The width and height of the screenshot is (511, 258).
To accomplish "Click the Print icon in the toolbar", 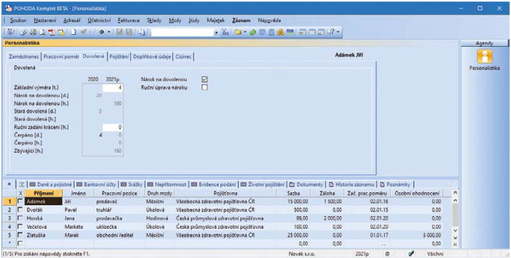I will click(33, 32).
